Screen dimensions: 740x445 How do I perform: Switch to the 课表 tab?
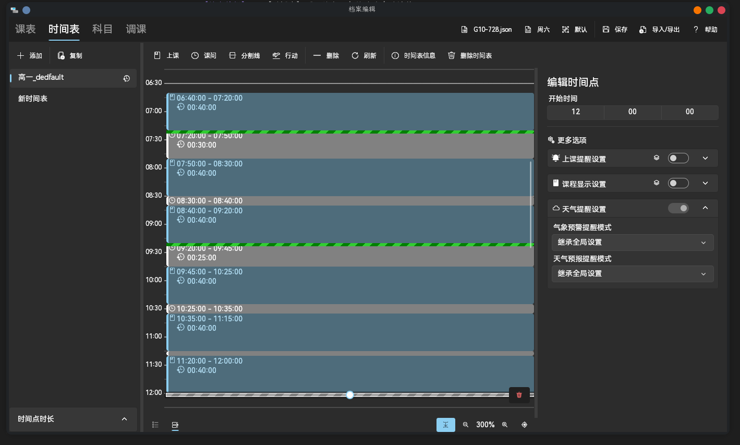tap(26, 29)
